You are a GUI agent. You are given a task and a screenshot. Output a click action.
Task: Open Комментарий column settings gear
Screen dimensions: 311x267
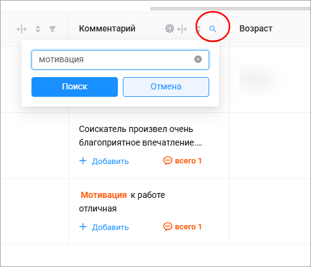(x=170, y=28)
